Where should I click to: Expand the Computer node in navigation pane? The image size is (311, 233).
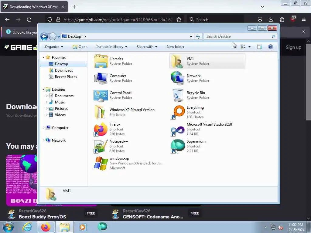[43, 128]
